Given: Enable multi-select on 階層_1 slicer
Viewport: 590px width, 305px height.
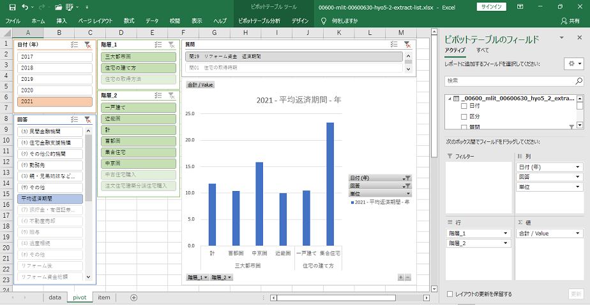Looking at the screenshot, I should click(158, 45).
